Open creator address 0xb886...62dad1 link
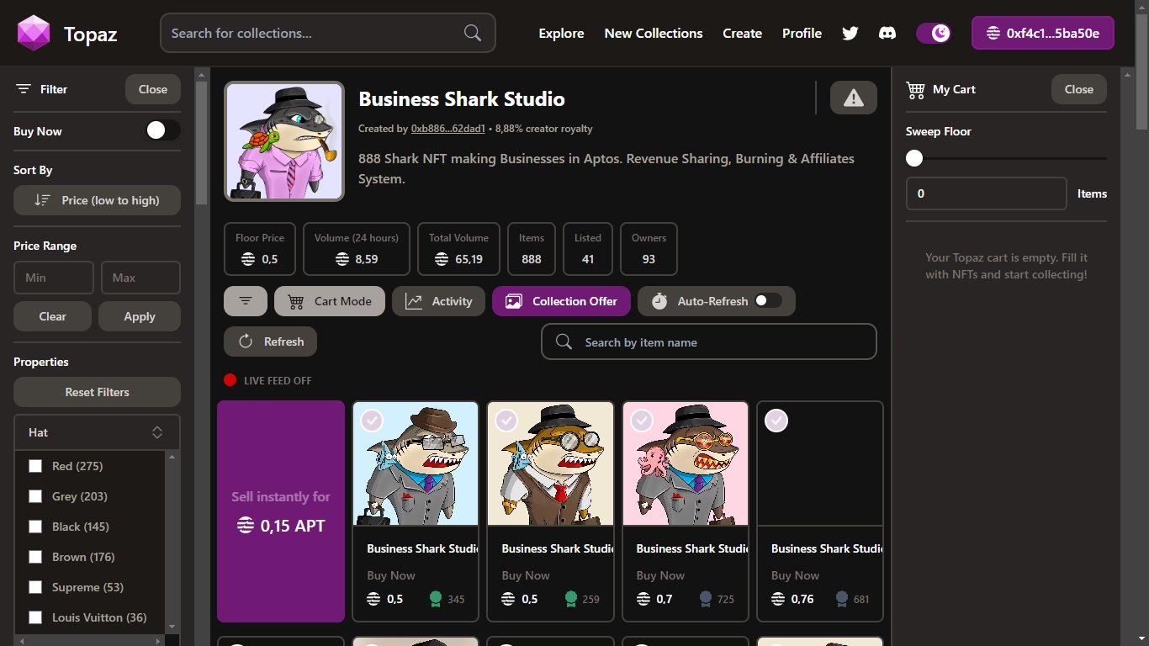 (x=448, y=129)
